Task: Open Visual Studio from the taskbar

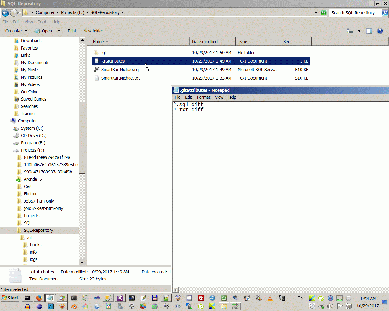Action: (x=120, y=298)
